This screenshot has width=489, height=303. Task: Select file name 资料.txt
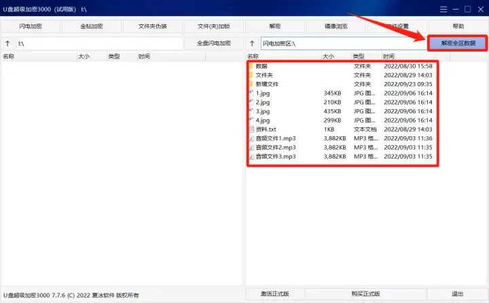point(266,129)
